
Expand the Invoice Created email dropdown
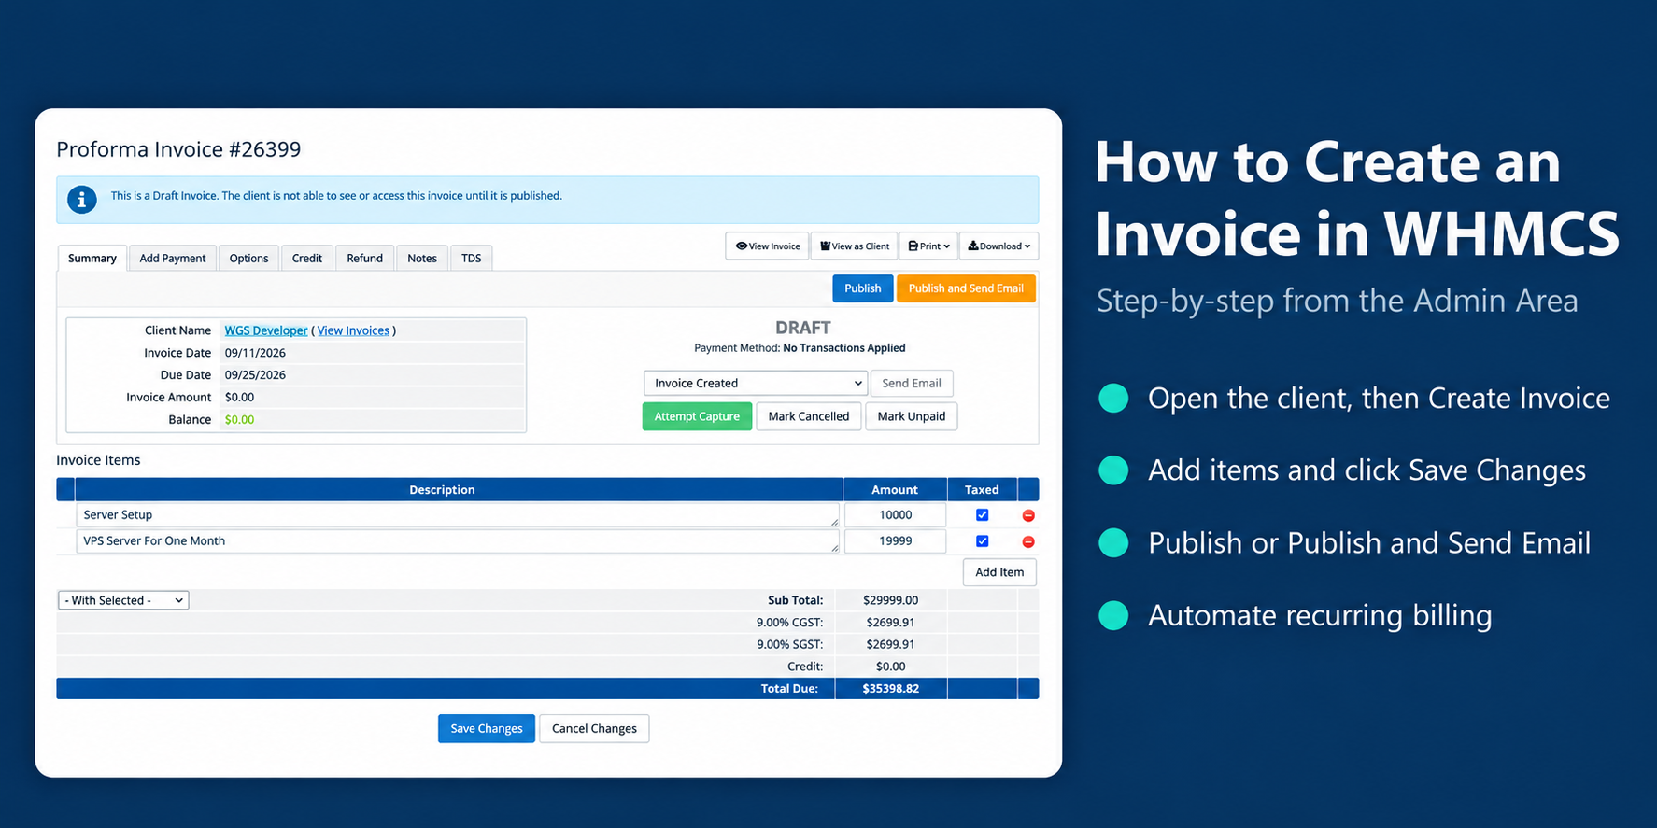755,383
